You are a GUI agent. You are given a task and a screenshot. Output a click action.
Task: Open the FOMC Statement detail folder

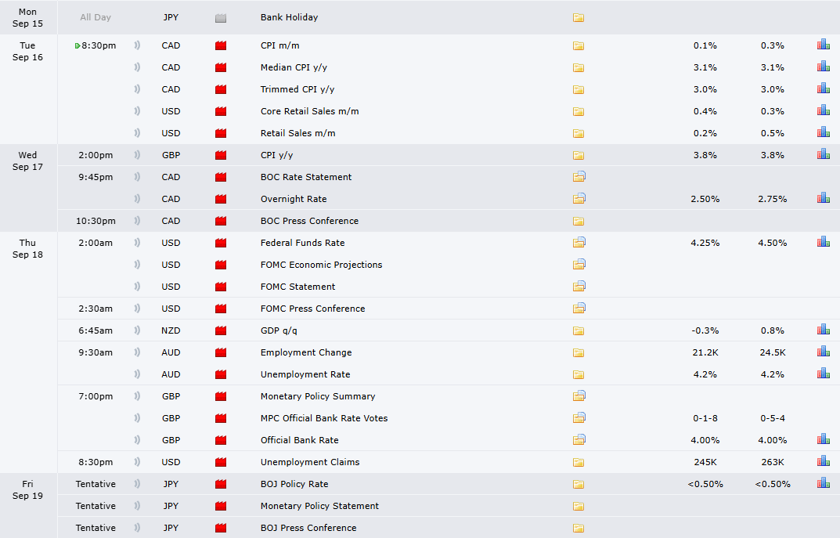(579, 286)
